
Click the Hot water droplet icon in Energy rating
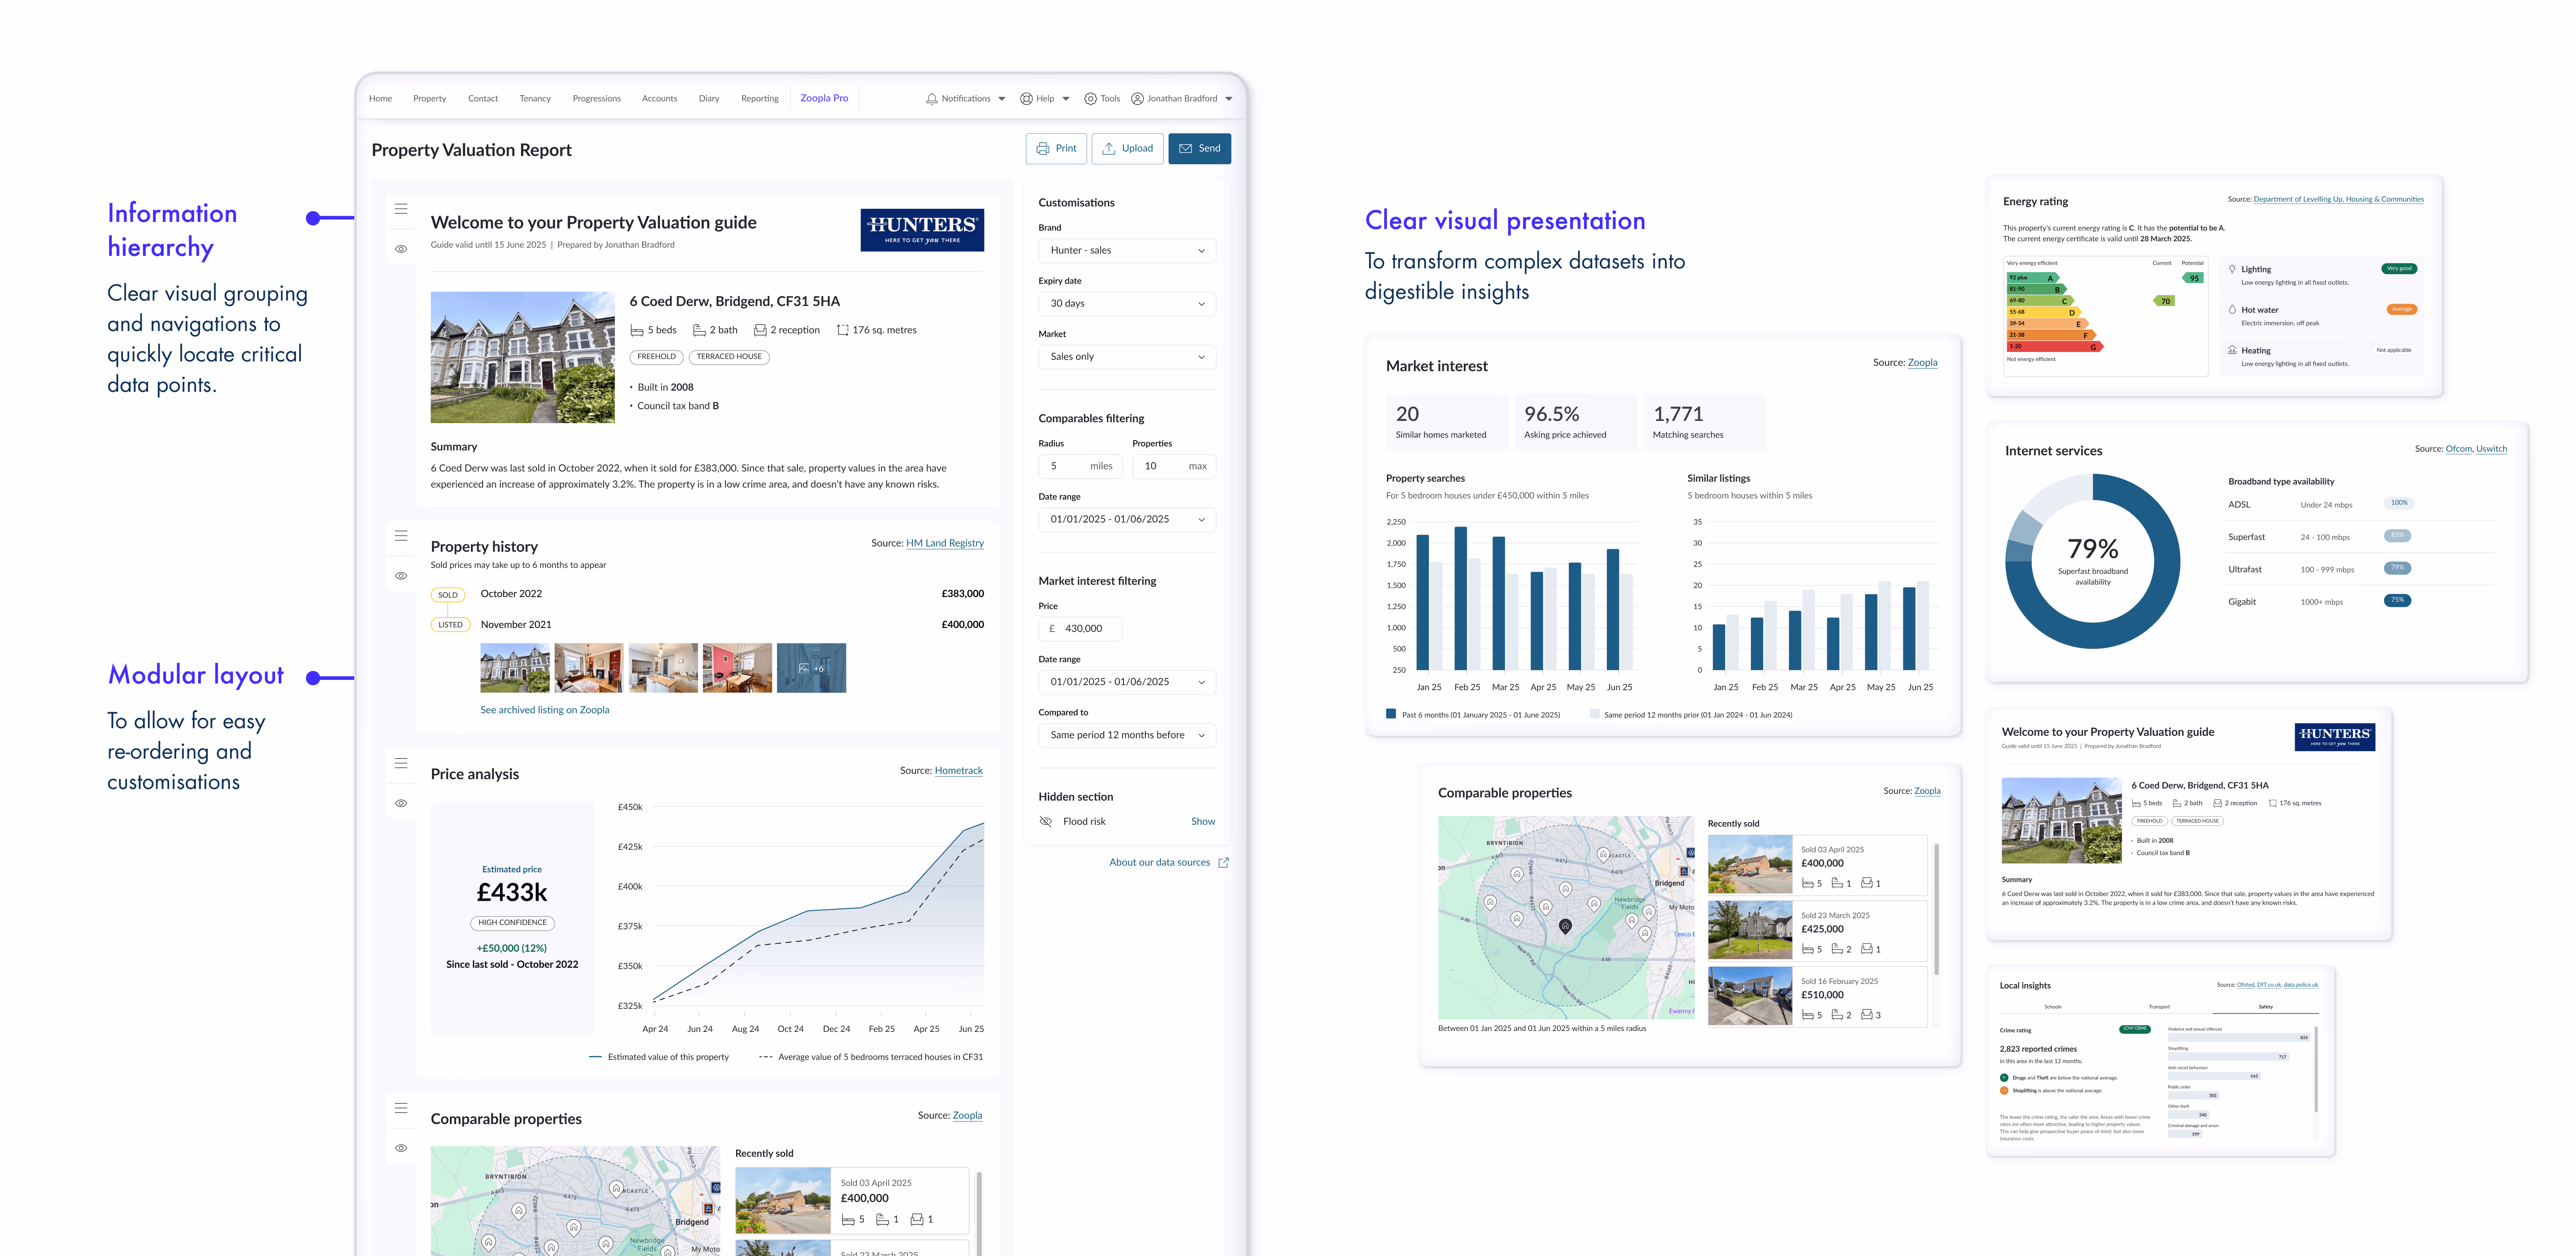(2232, 309)
